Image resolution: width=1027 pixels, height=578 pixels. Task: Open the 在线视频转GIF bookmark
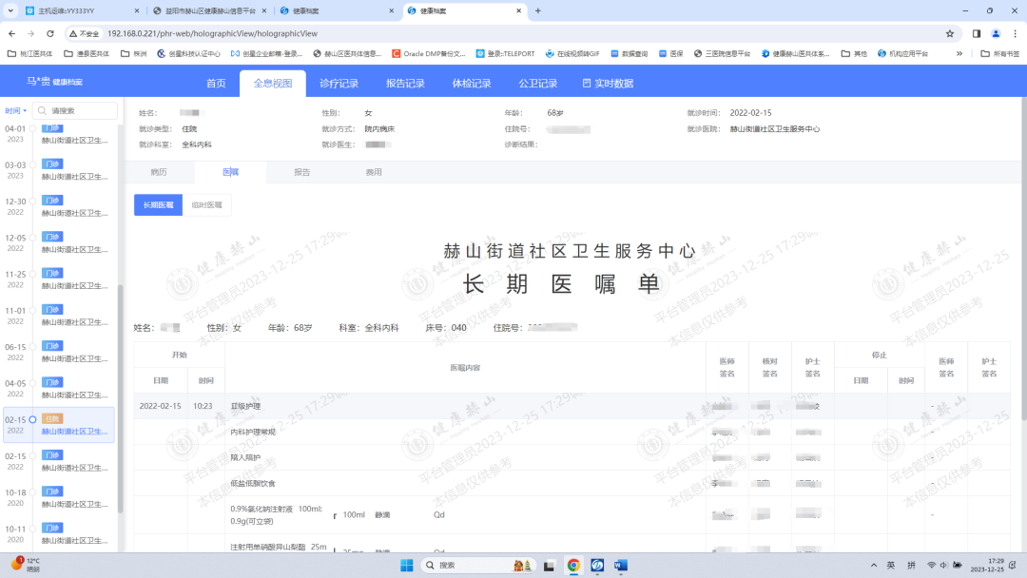pyautogui.click(x=572, y=53)
